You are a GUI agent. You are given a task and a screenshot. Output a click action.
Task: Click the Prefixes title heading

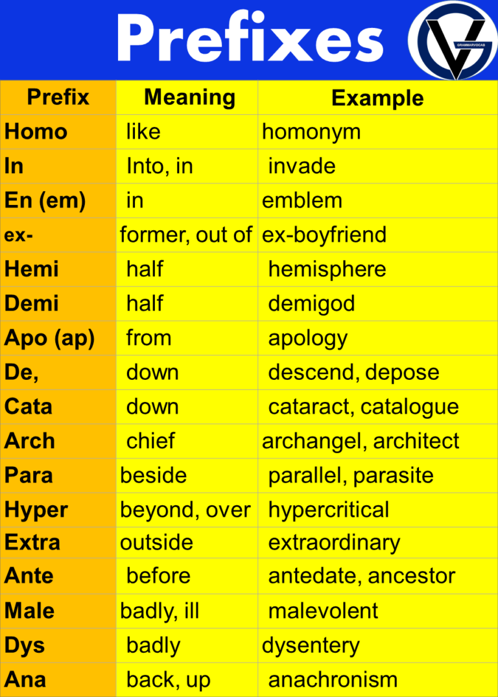click(x=250, y=38)
